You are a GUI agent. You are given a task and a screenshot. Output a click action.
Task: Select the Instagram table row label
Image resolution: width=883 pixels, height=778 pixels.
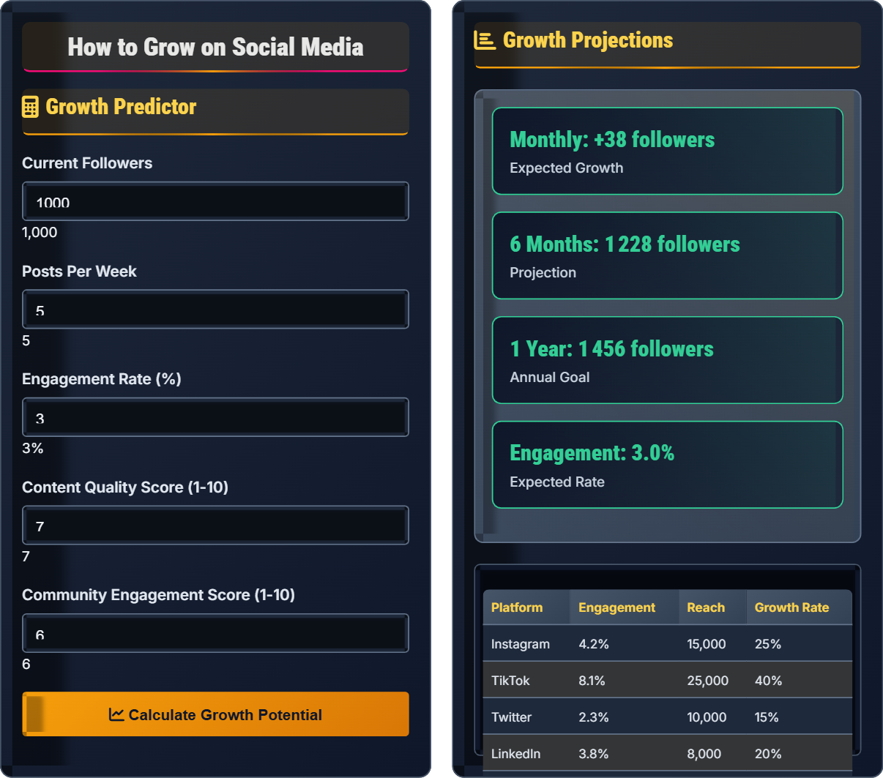point(521,644)
